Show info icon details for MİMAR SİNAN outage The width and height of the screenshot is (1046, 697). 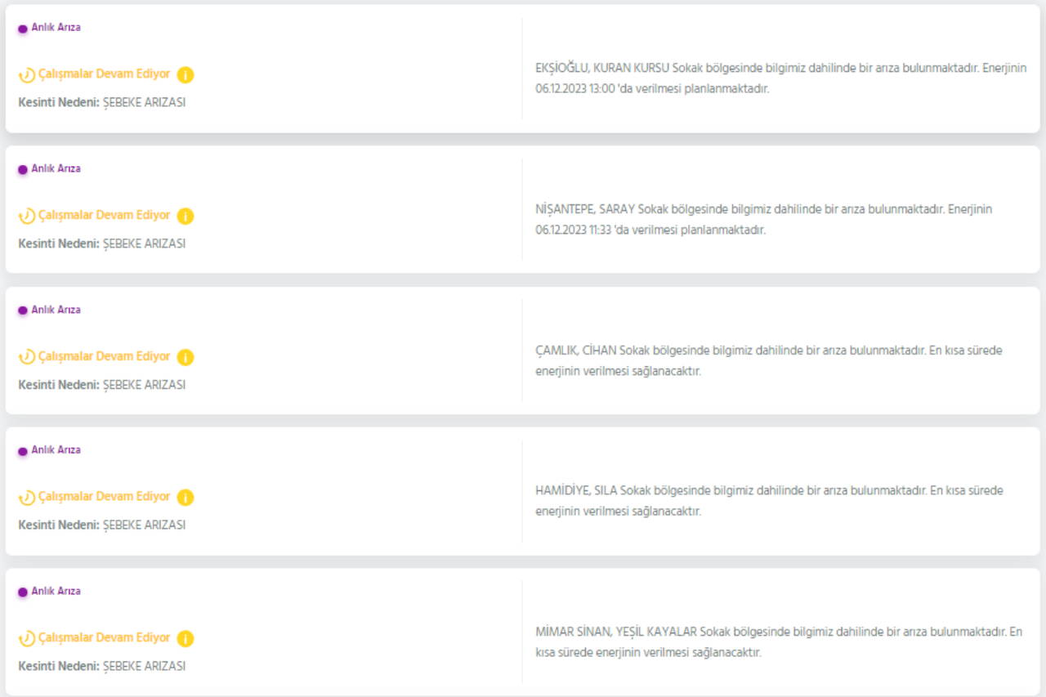(186, 638)
